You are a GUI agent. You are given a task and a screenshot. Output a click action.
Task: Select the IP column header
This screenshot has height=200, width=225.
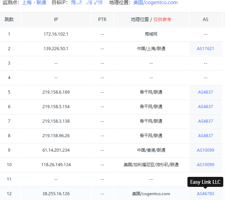[56, 19]
